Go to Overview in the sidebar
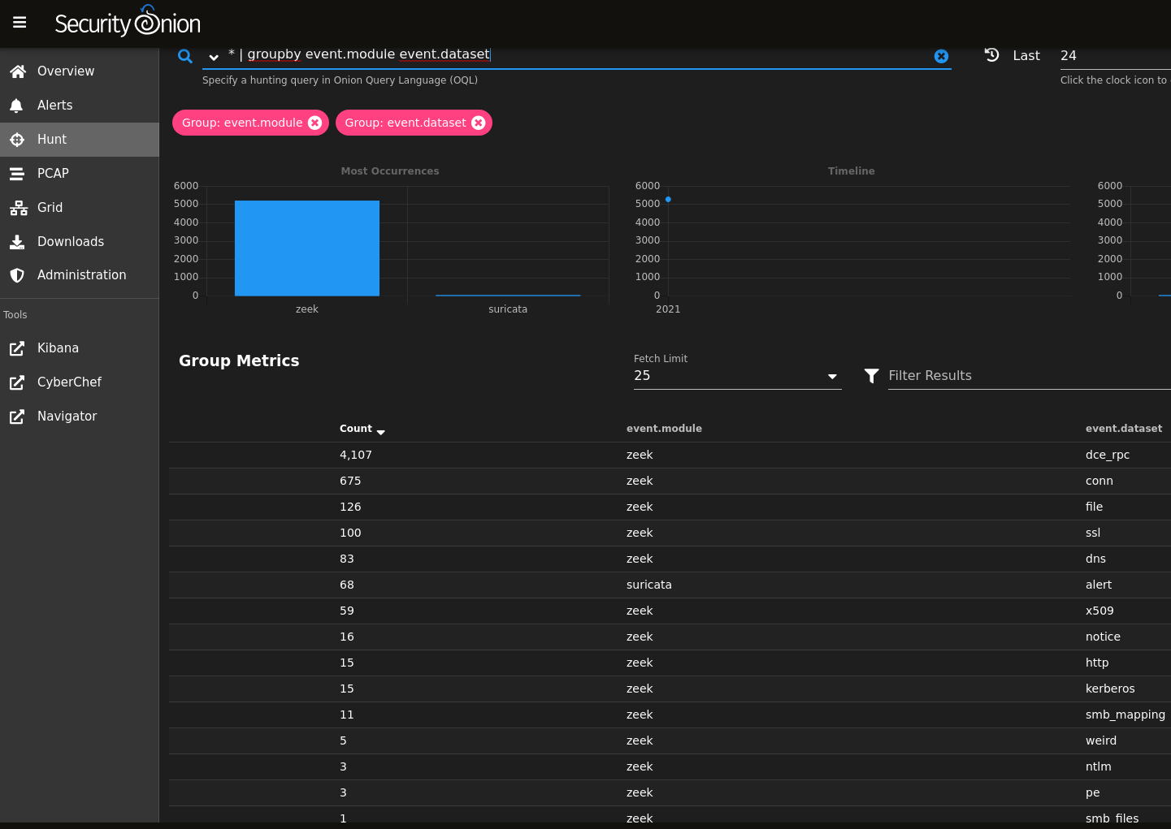 click(x=80, y=71)
